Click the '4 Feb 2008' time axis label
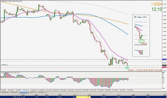The height and width of the screenshot is (98, 167). coord(3,90)
